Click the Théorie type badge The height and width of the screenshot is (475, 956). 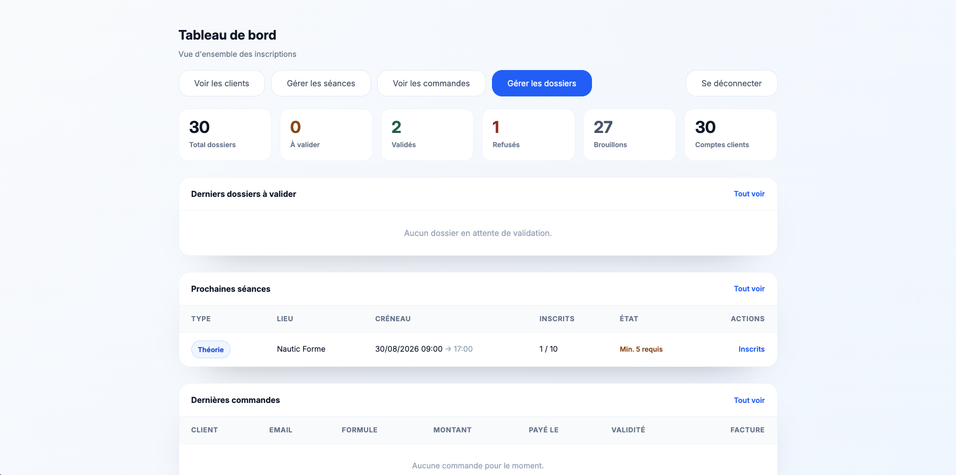tap(211, 350)
